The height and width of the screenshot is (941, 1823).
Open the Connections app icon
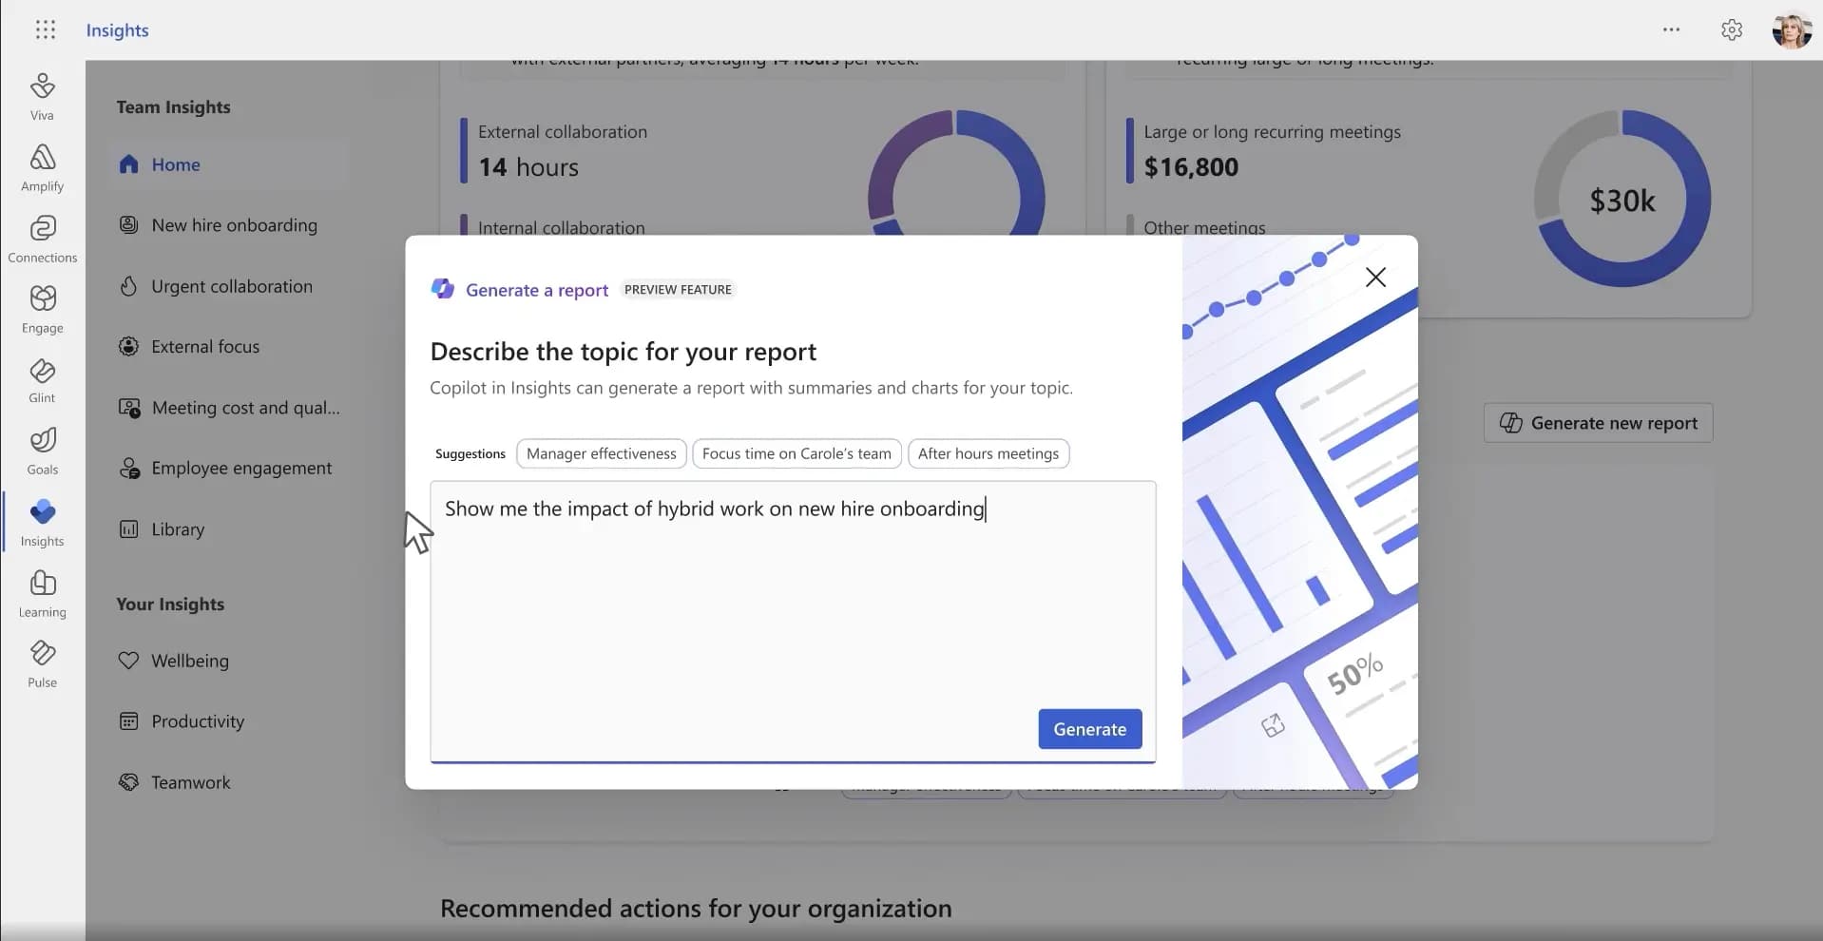[42, 239]
